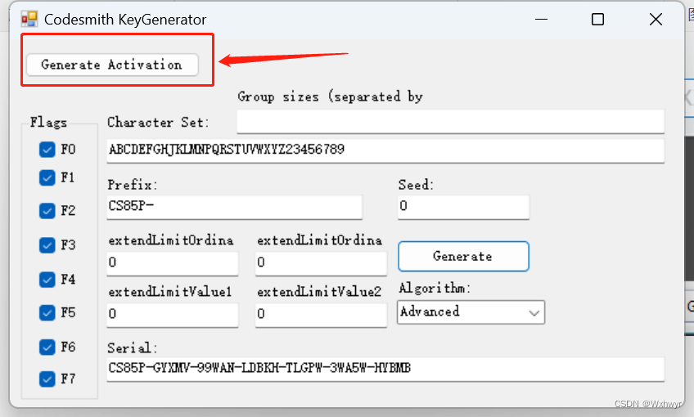Click the Character Set: label
Viewport: 694px width, 417px height.
point(158,123)
